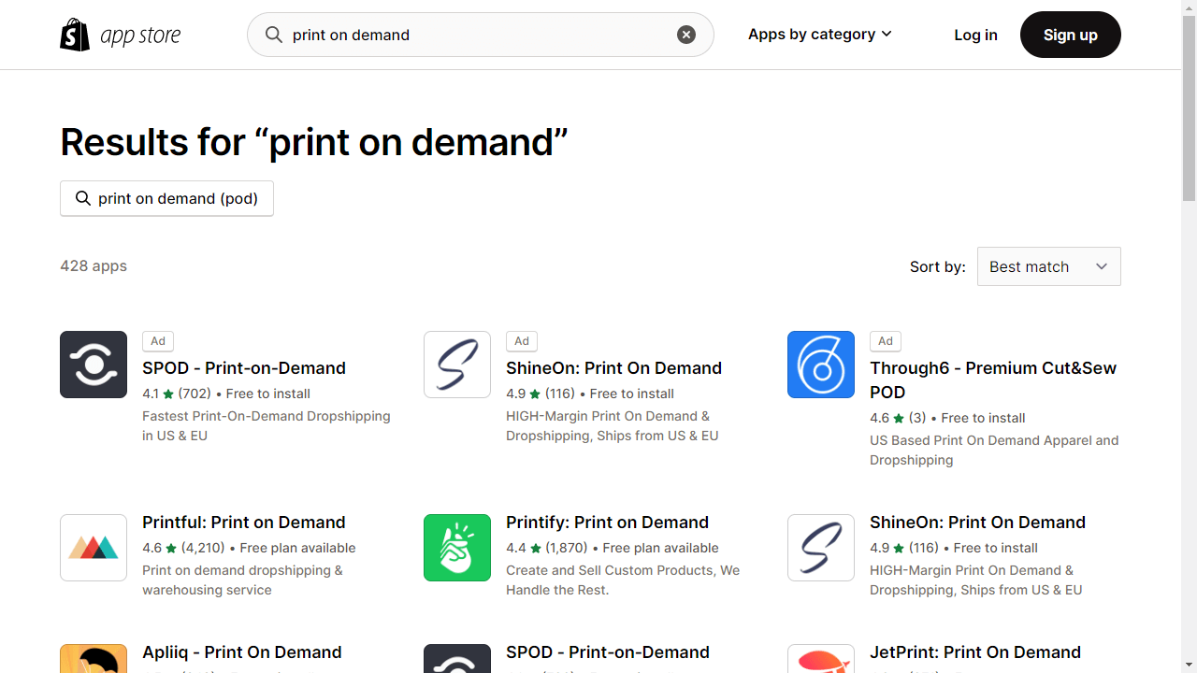Click Through6's 4.6 (3) rating text
Viewport: 1197px width, 673px height.
click(x=898, y=418)
